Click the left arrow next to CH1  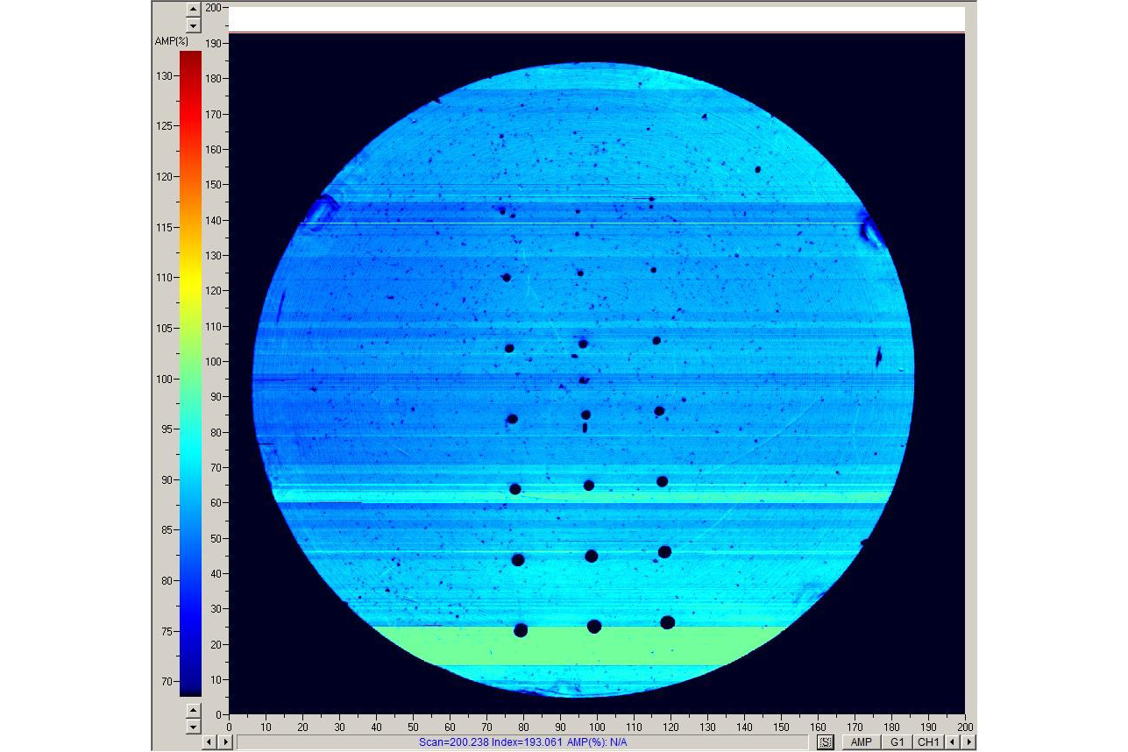tap(953, 742)
